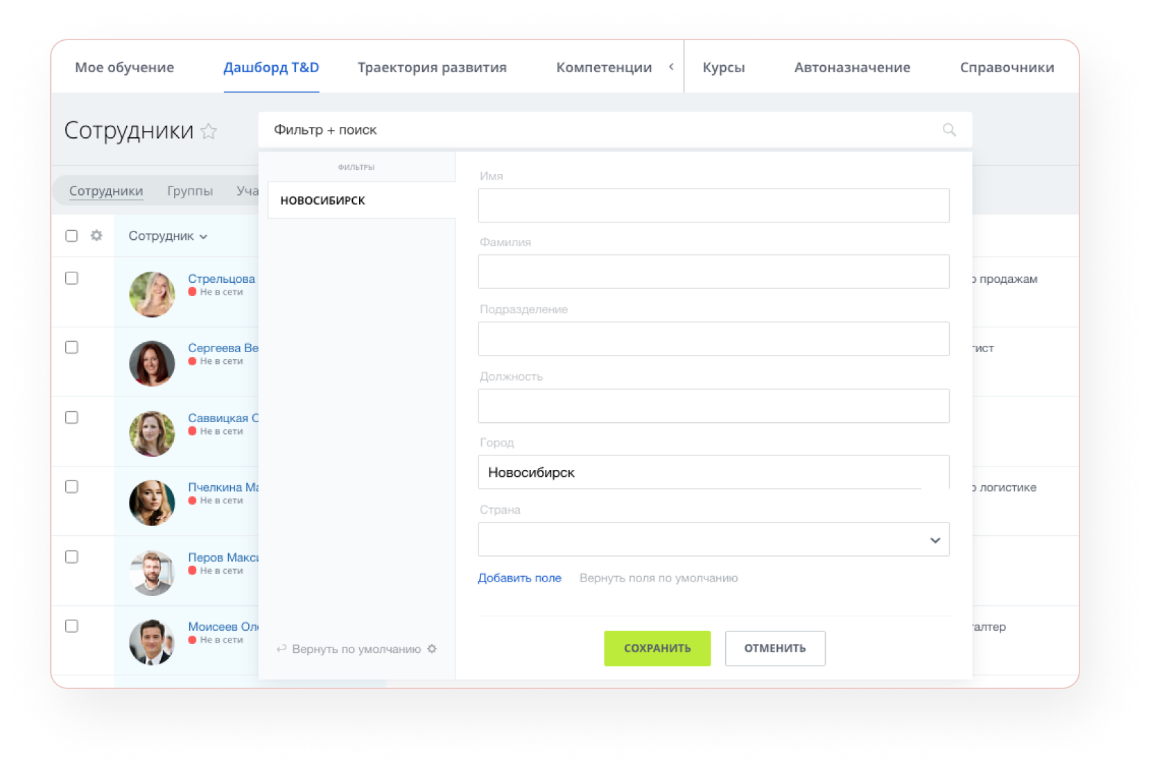The width and height of the screenshot is (1155, 775).
Task: Open the Группы tab
Action: (x=190, y=191)
